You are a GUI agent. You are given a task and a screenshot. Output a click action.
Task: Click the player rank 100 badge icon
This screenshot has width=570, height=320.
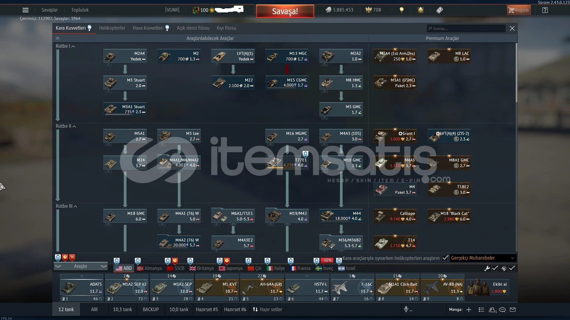click(x=196, y=10)
